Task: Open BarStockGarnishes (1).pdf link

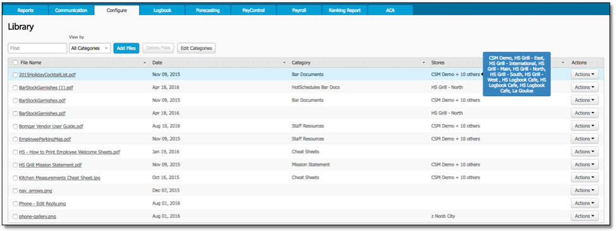Action: tap(46, 87)
